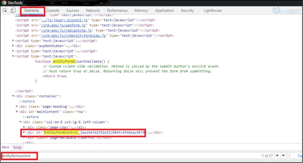Image resolution: width=303 pixels, height=163 pixels.
Task: Select the body breadcrumb item
Action: [x=18, y=147]
